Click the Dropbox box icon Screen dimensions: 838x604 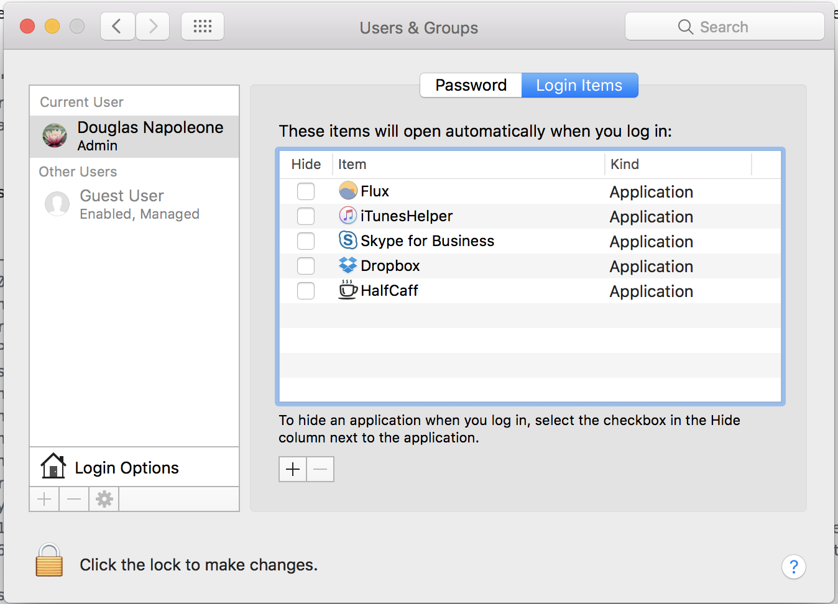click(348, 265)
